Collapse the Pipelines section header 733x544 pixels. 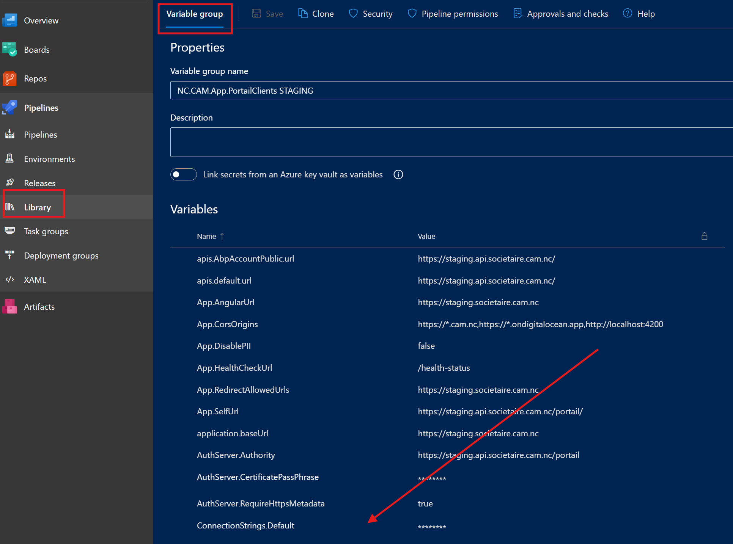coord(41,108)
